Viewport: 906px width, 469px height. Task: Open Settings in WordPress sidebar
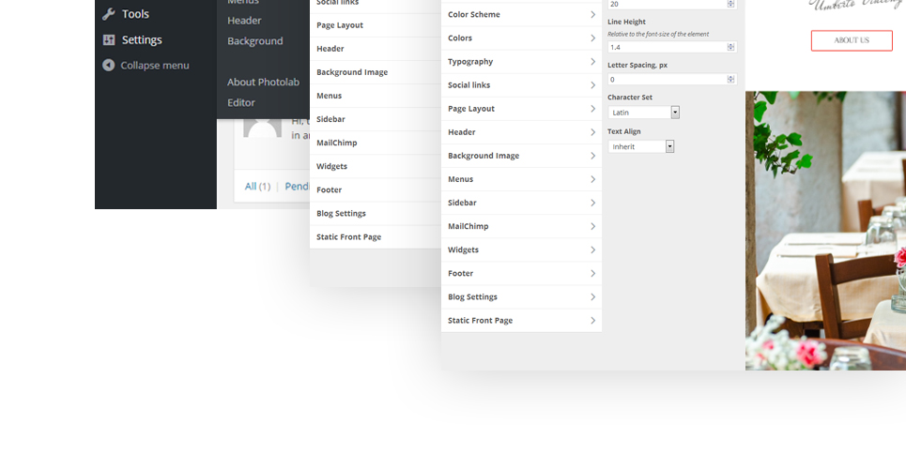(142, 39)
